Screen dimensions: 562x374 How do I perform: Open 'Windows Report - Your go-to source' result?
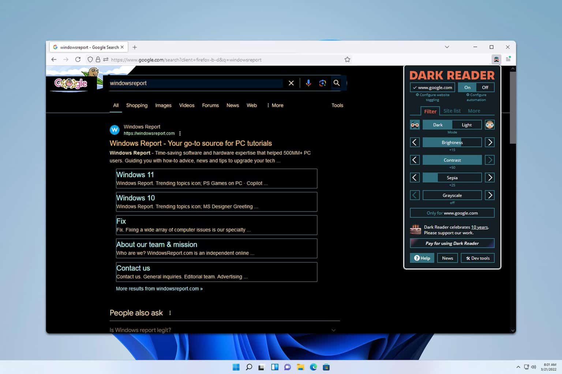click(x=191, y=143)
